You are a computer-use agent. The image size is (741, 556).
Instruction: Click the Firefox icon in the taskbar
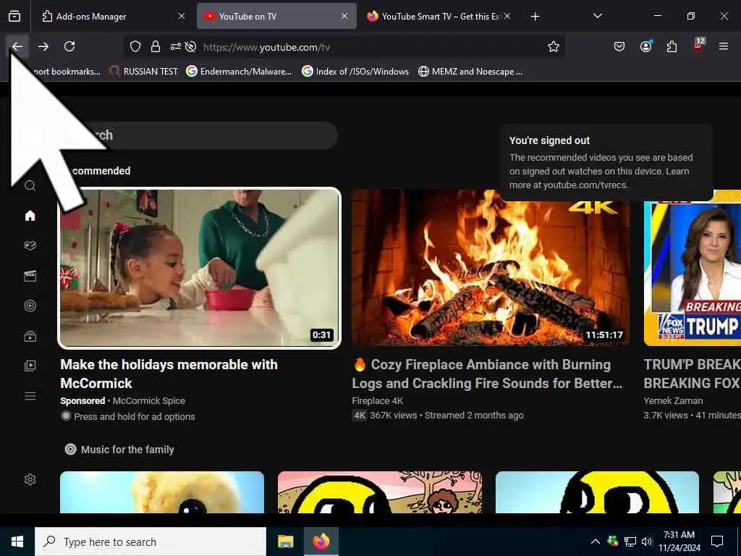coord(321,542)
